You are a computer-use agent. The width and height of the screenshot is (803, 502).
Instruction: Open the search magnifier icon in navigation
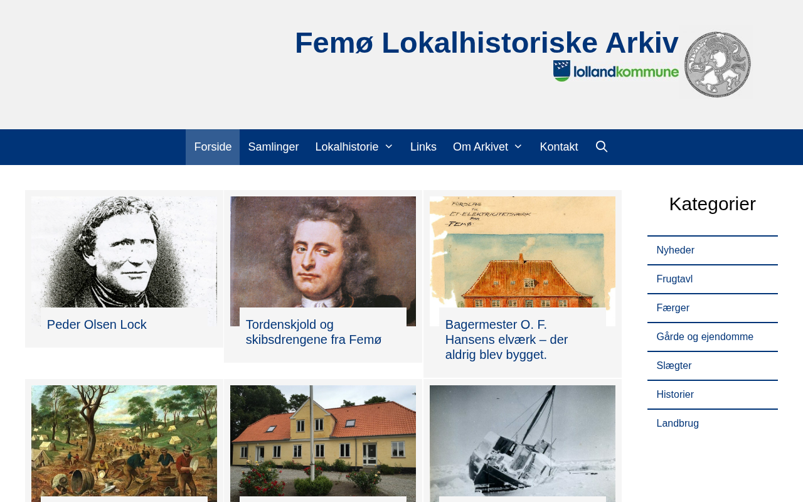tap(602, 147)
